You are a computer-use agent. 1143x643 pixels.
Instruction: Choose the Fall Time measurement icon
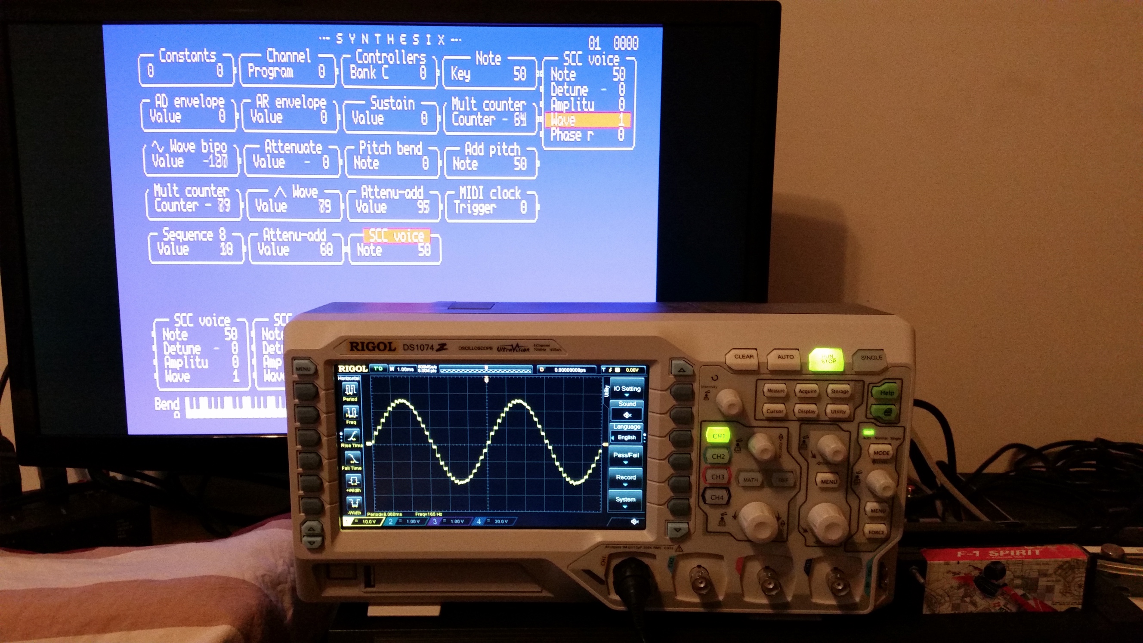click(352, 458)
